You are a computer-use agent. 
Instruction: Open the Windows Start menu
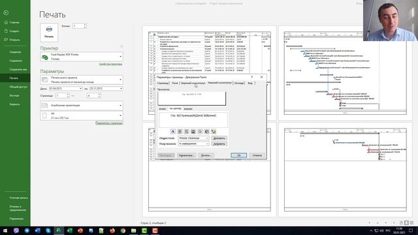(5, 230)
